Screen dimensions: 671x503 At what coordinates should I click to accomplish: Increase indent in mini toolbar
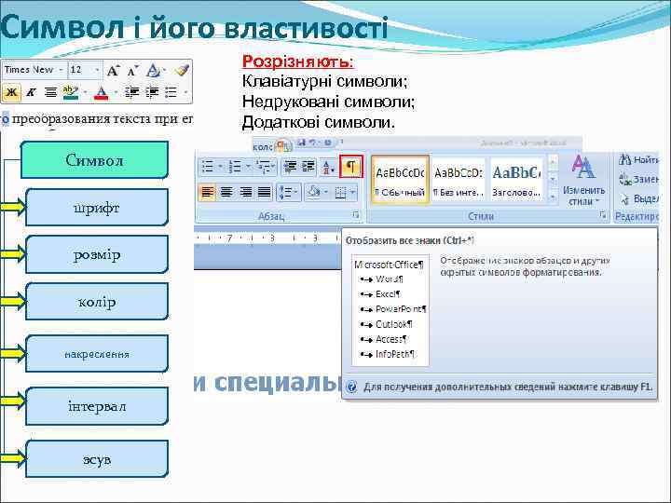pyautogui.click(x=152, y=92)
